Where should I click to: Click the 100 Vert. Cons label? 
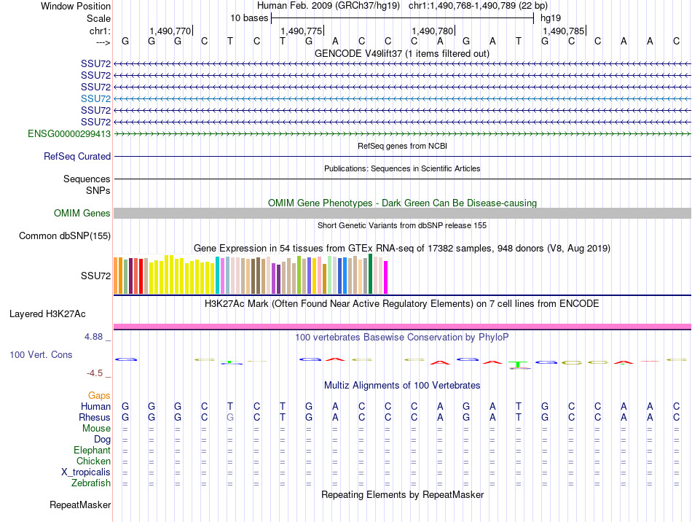(41, 354)
